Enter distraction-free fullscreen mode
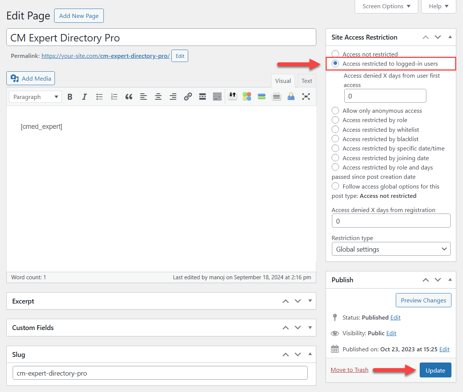 306,96
